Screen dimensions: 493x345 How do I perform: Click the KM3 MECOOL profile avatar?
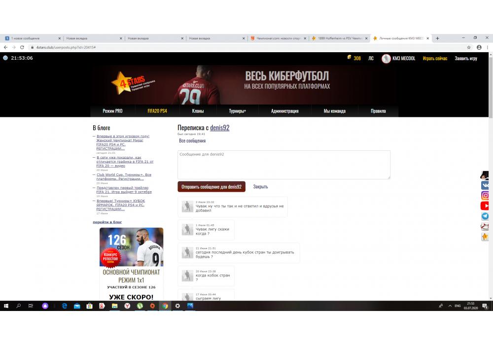click(386, 59)
